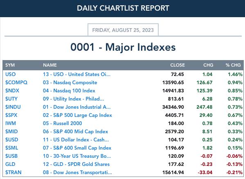Open the $INDU ticker link
This screenshot has width=245, height=179.
click(13, 107)
